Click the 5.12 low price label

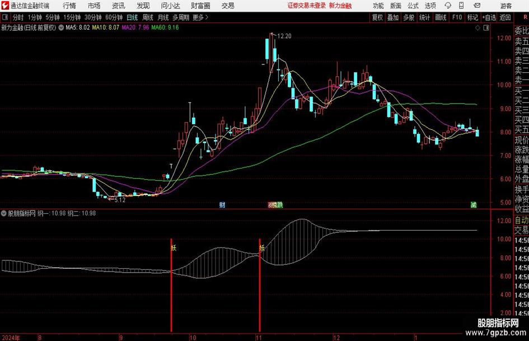point(120,200)
